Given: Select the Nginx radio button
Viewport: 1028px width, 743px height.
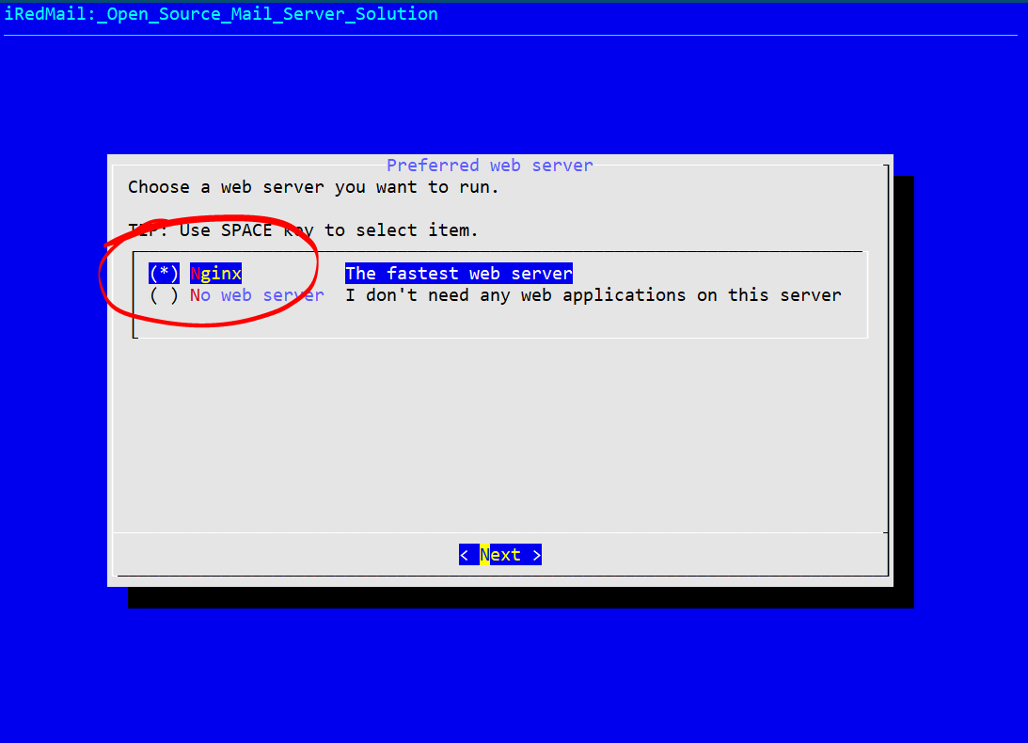Looking at the screenshot, I should click(x=164, y=274).
